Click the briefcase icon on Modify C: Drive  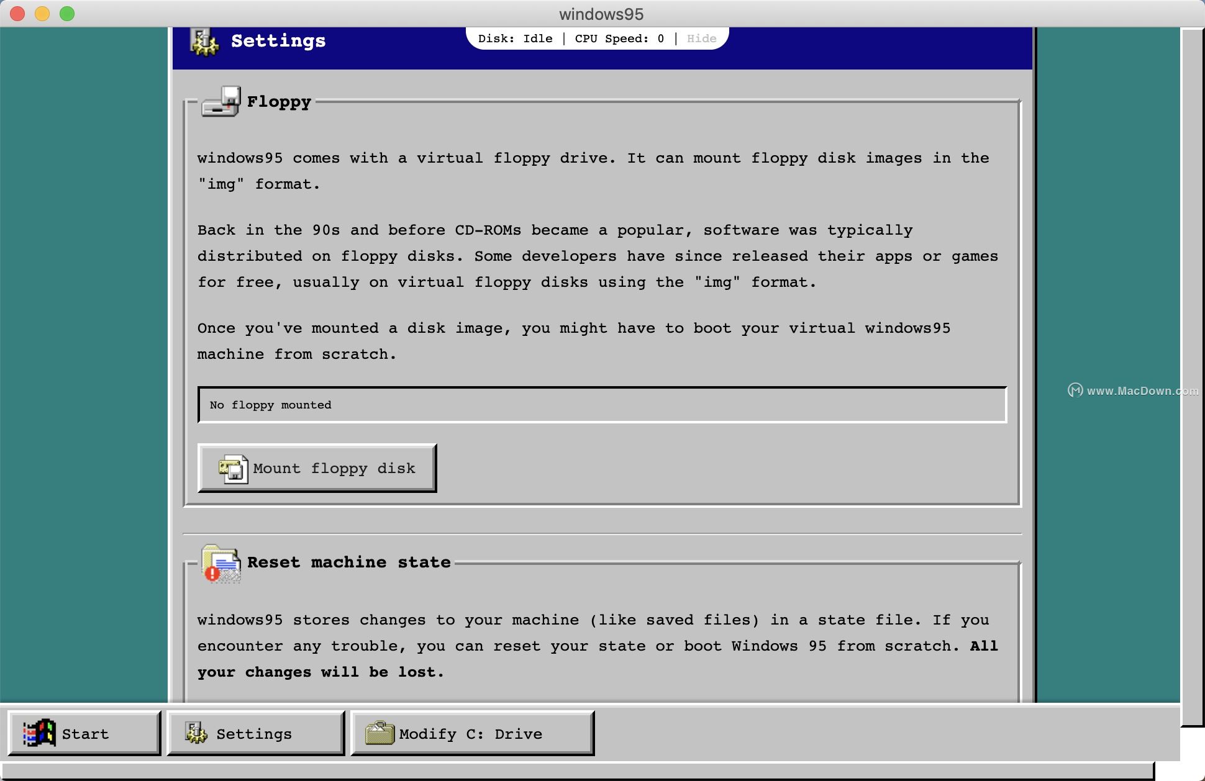click(x=380, y=733)
